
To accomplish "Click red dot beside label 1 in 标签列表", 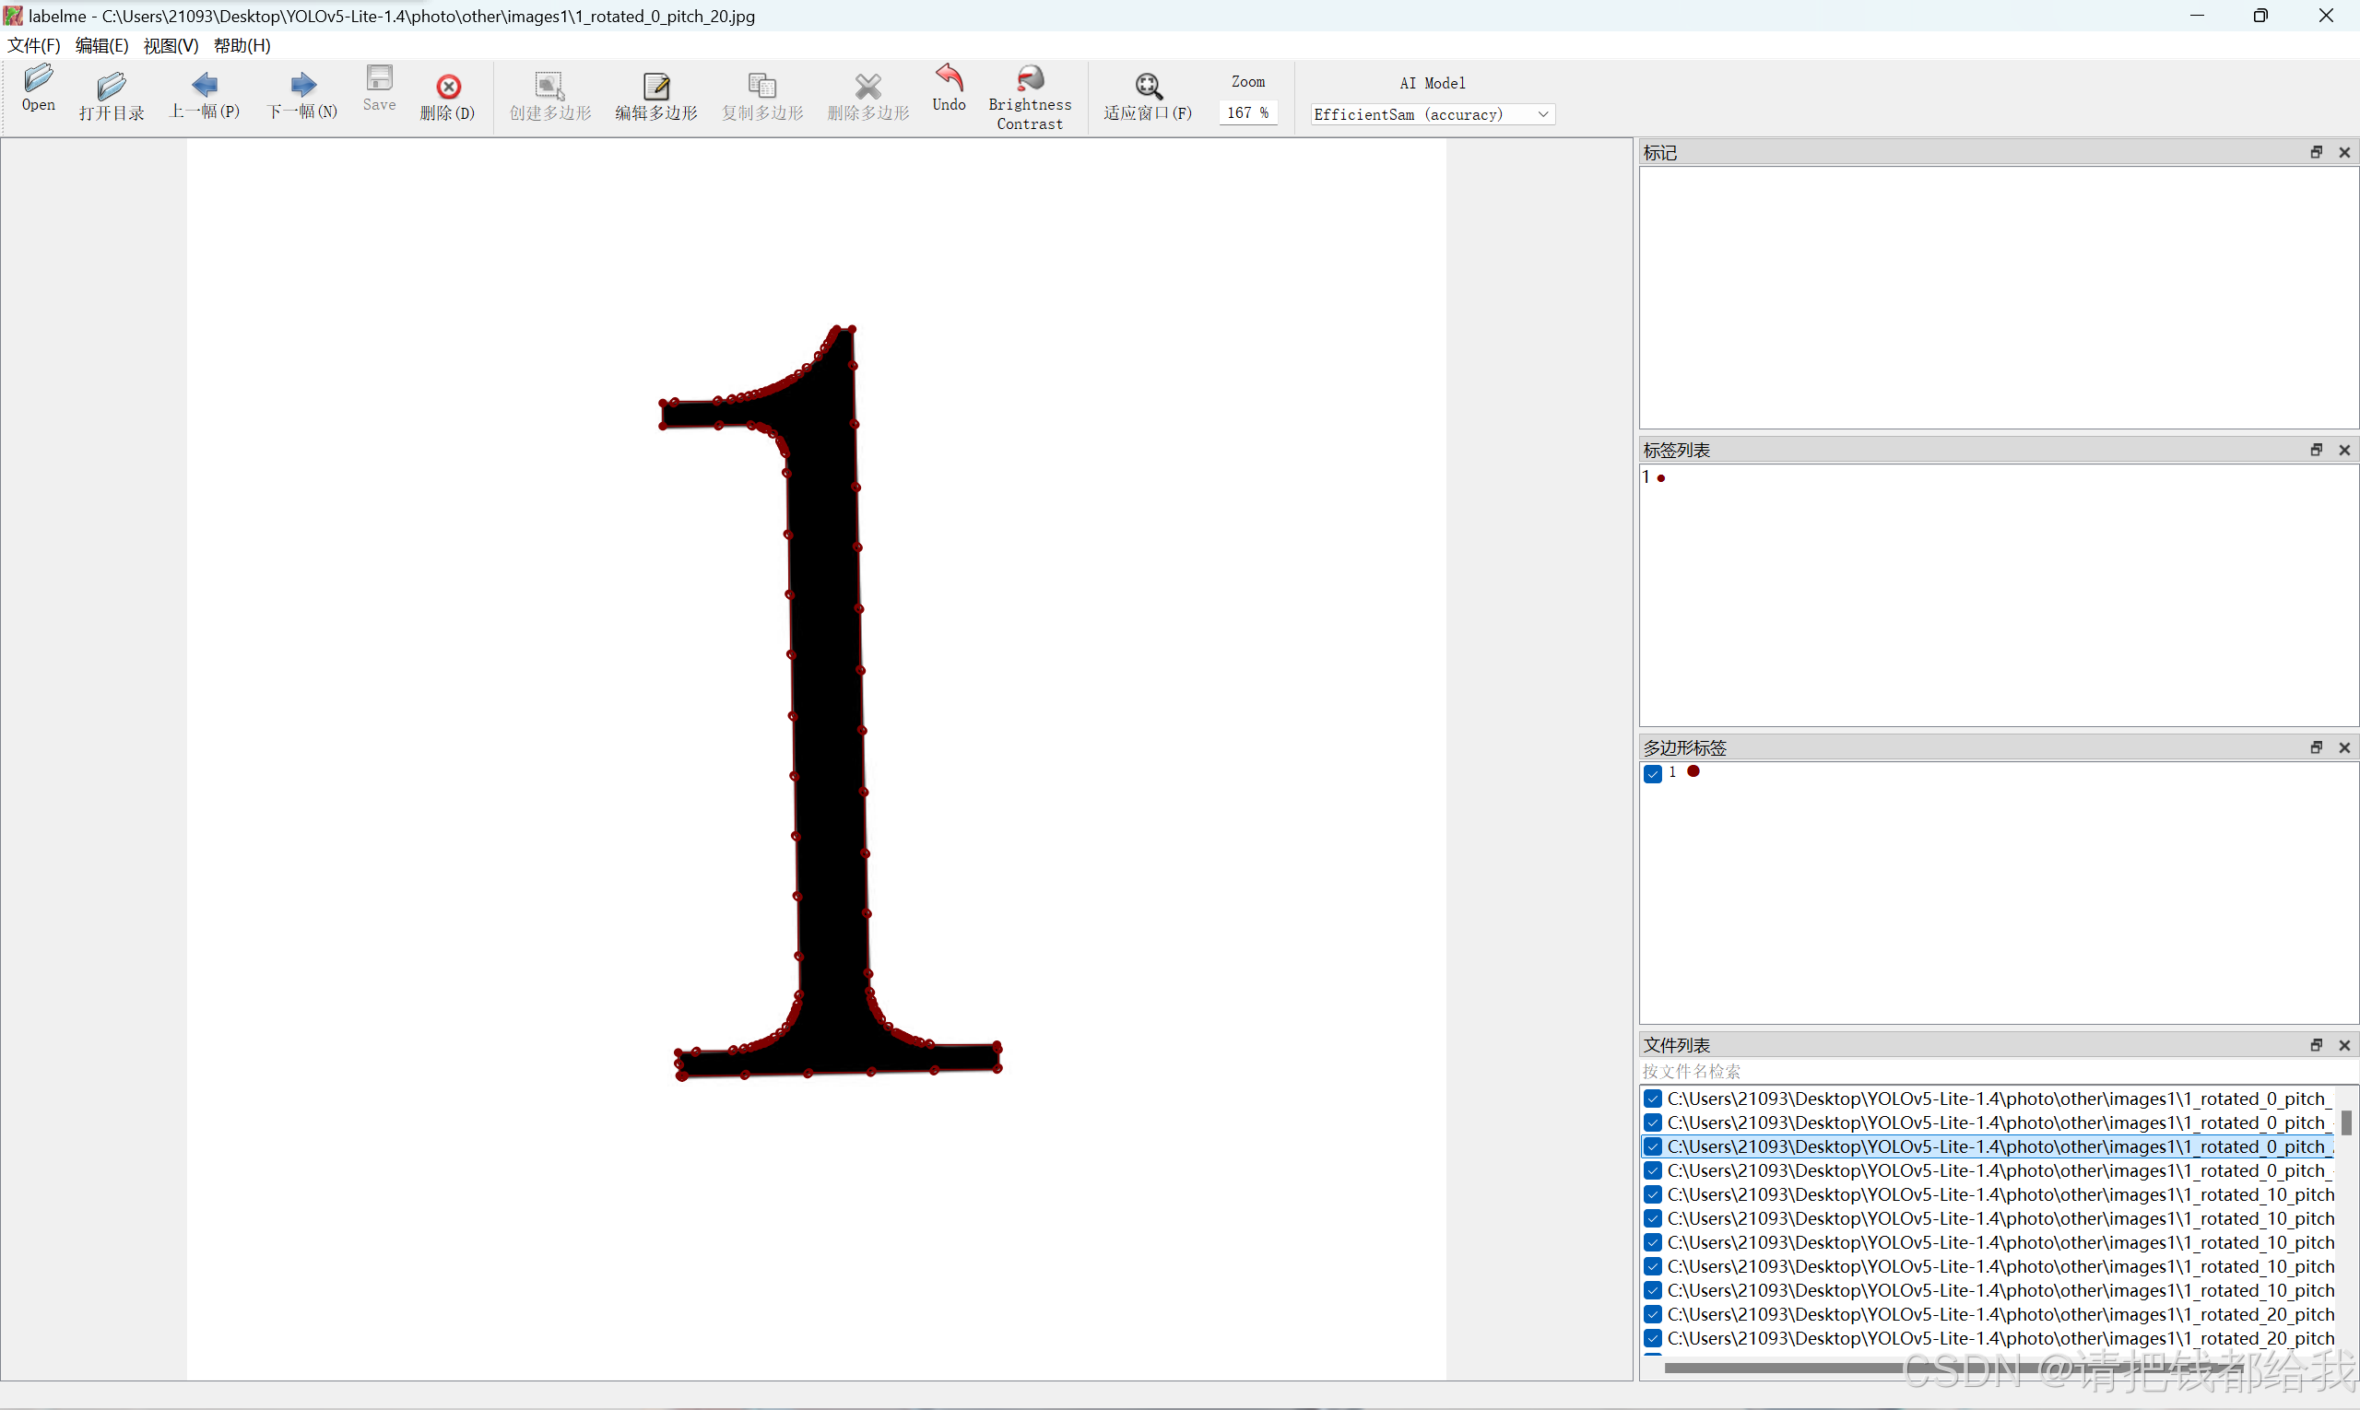I will click(1660, 479).
